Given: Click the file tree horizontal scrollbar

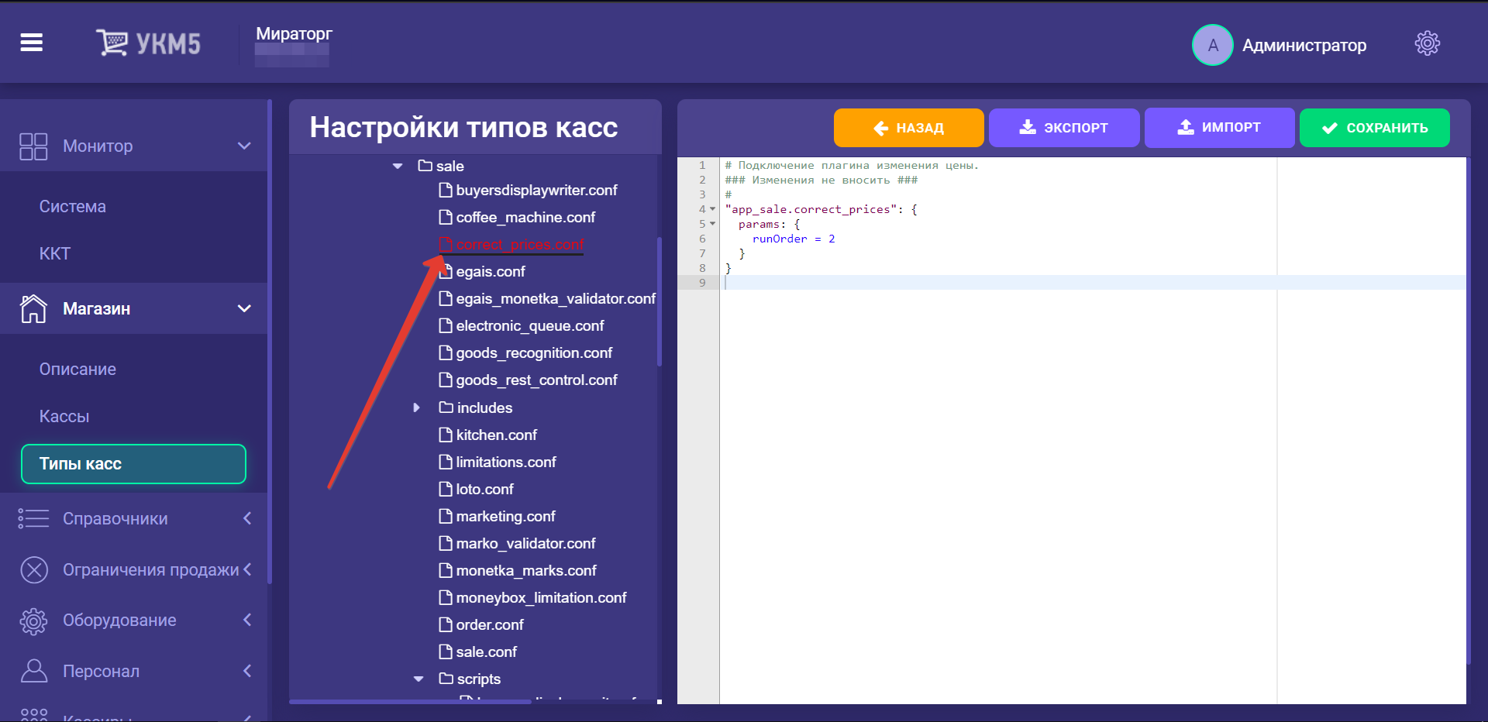Looking at the screenshot, I should pyautogui.click(x=410, y=701).
